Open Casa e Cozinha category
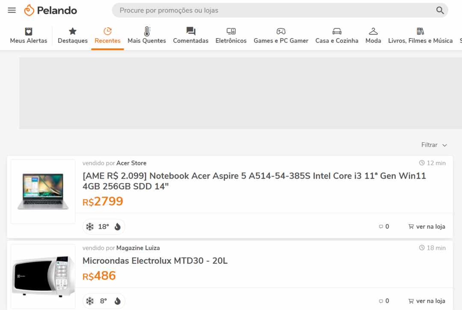 click(337, 35)
